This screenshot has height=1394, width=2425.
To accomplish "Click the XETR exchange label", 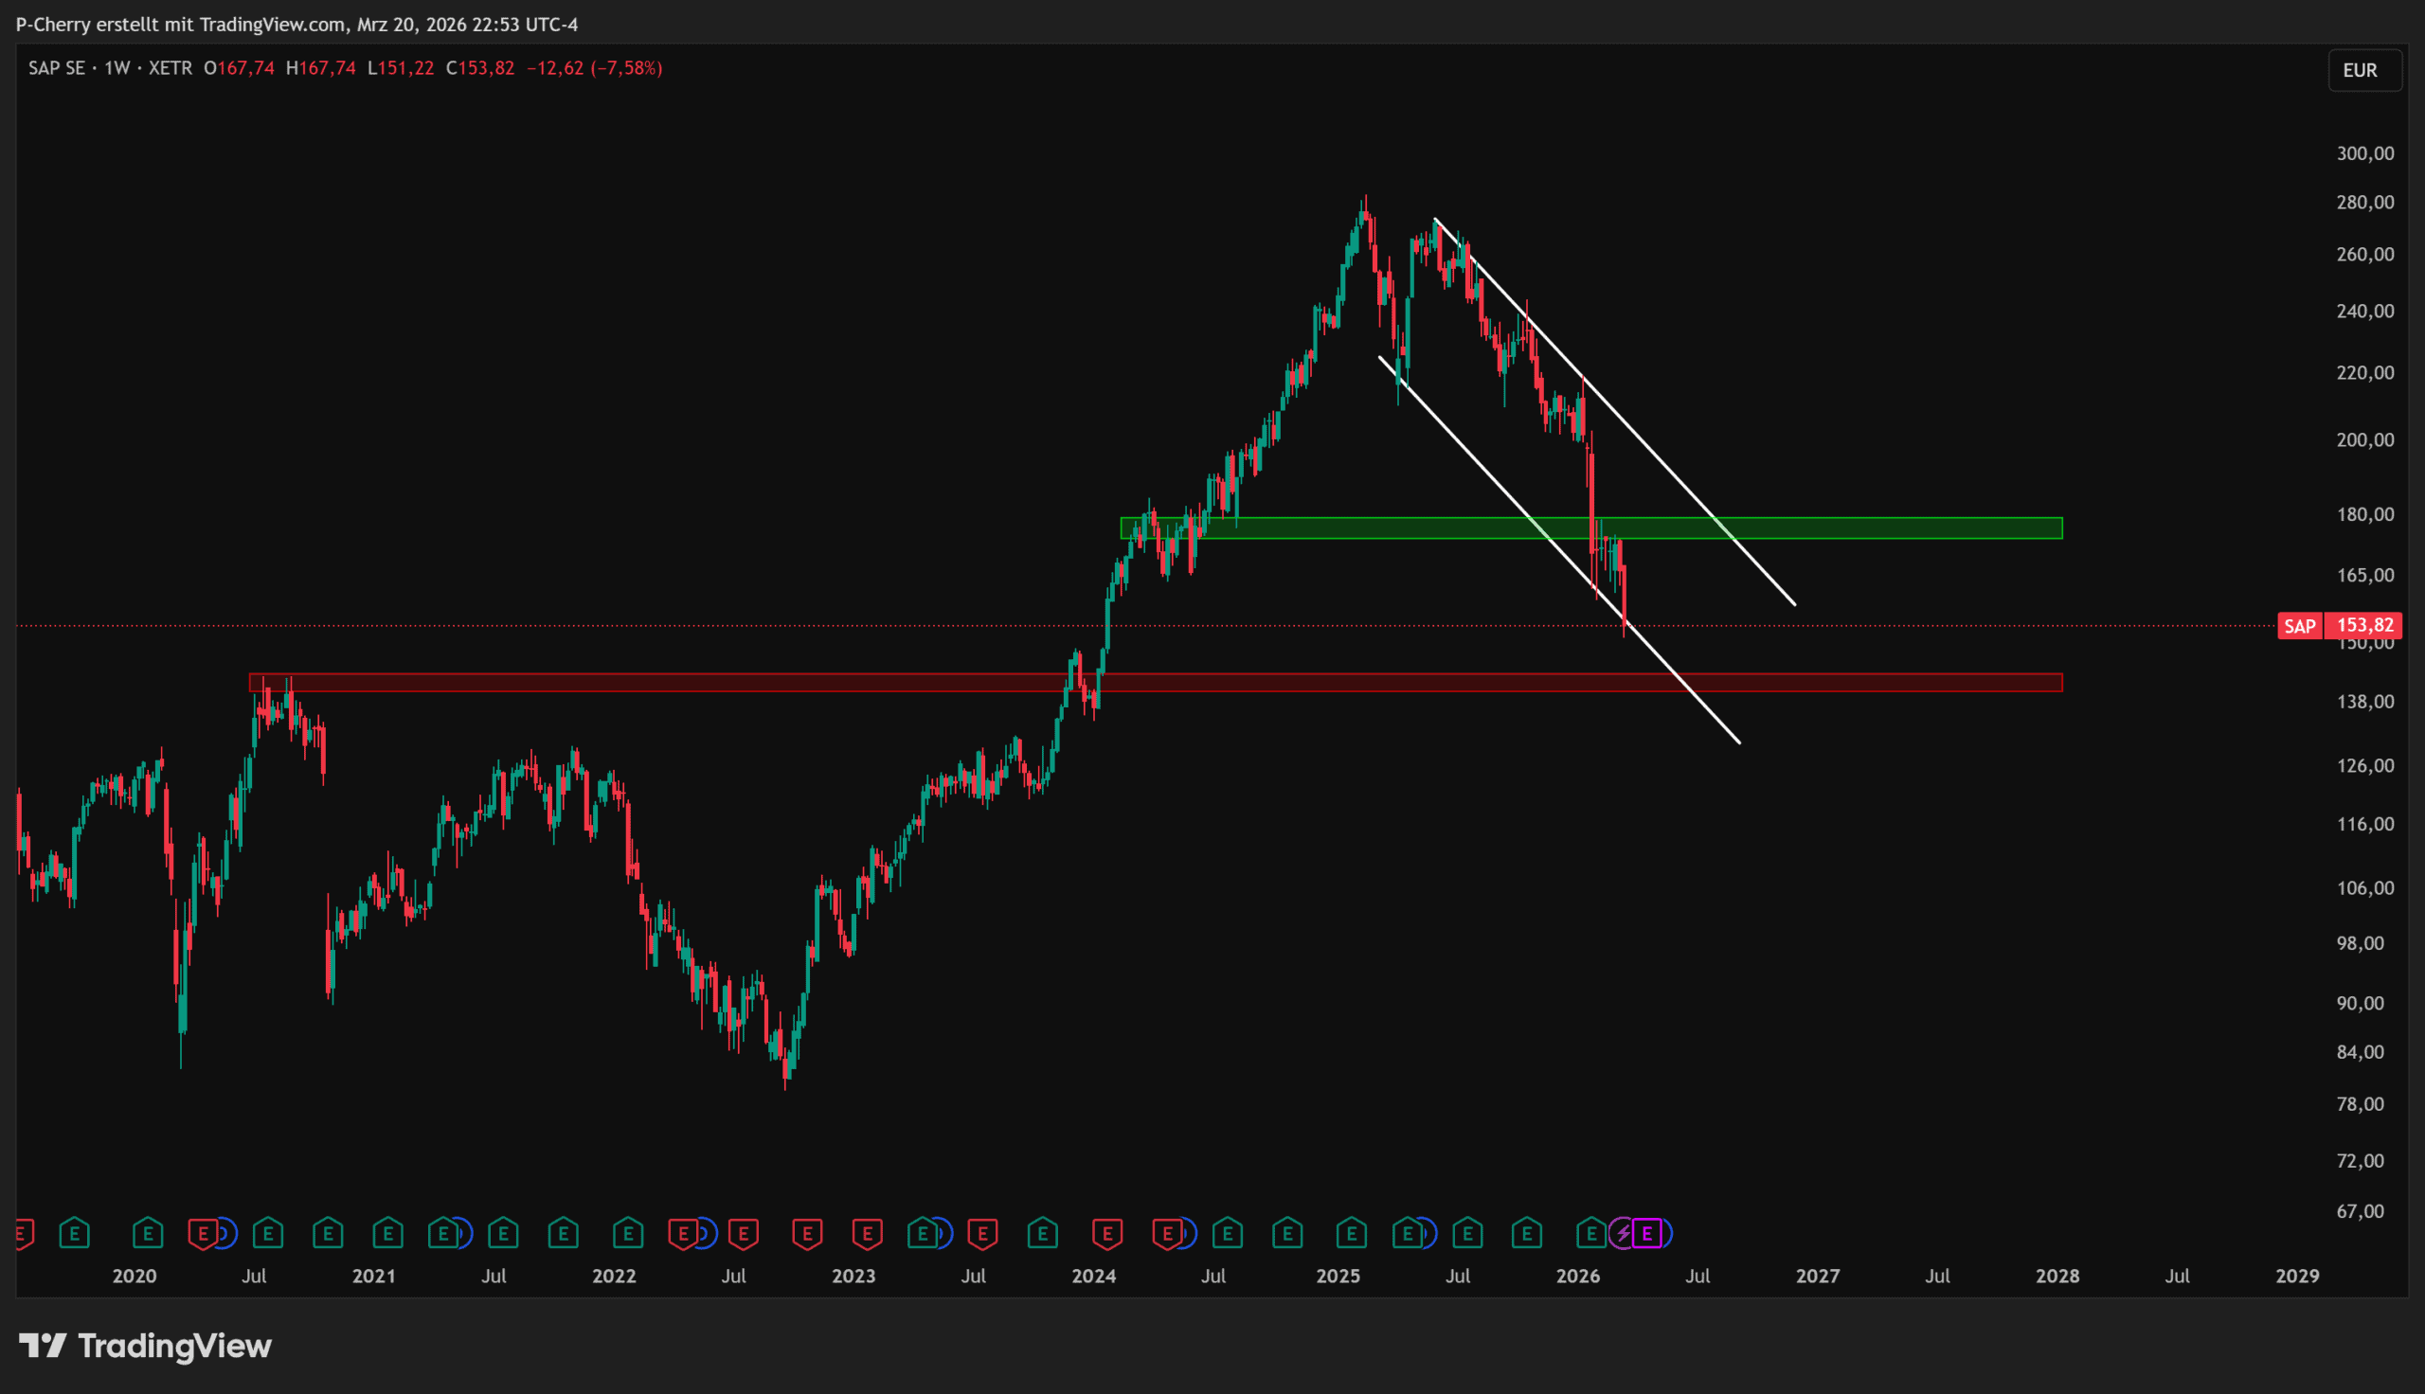I will coord(171,68).
